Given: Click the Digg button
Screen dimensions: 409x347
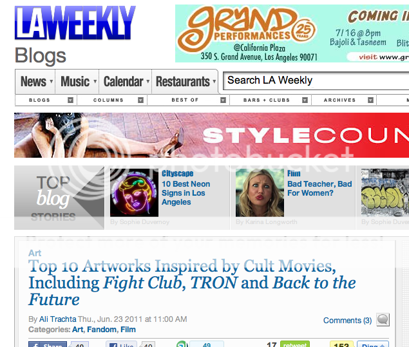Looking at the screenshot, I should click(x=373, y=344).
